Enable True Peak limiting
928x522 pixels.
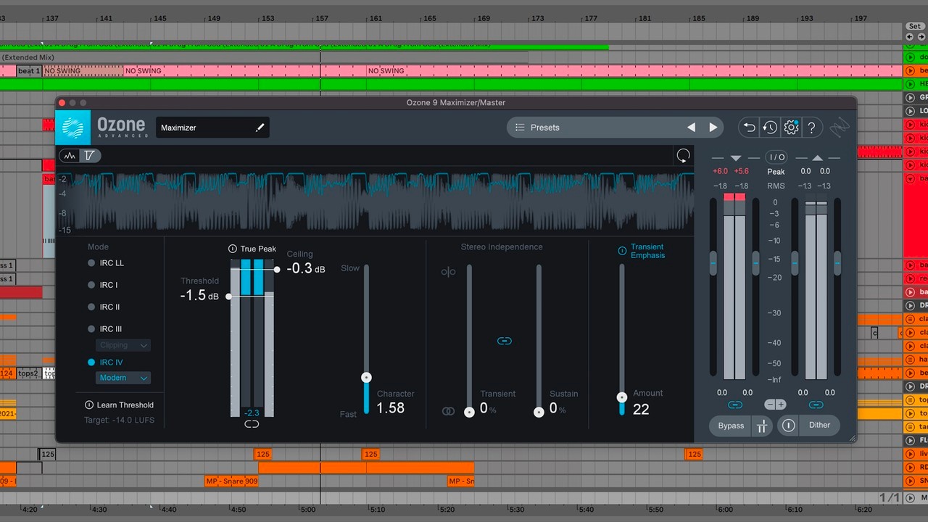coord(233,249)
